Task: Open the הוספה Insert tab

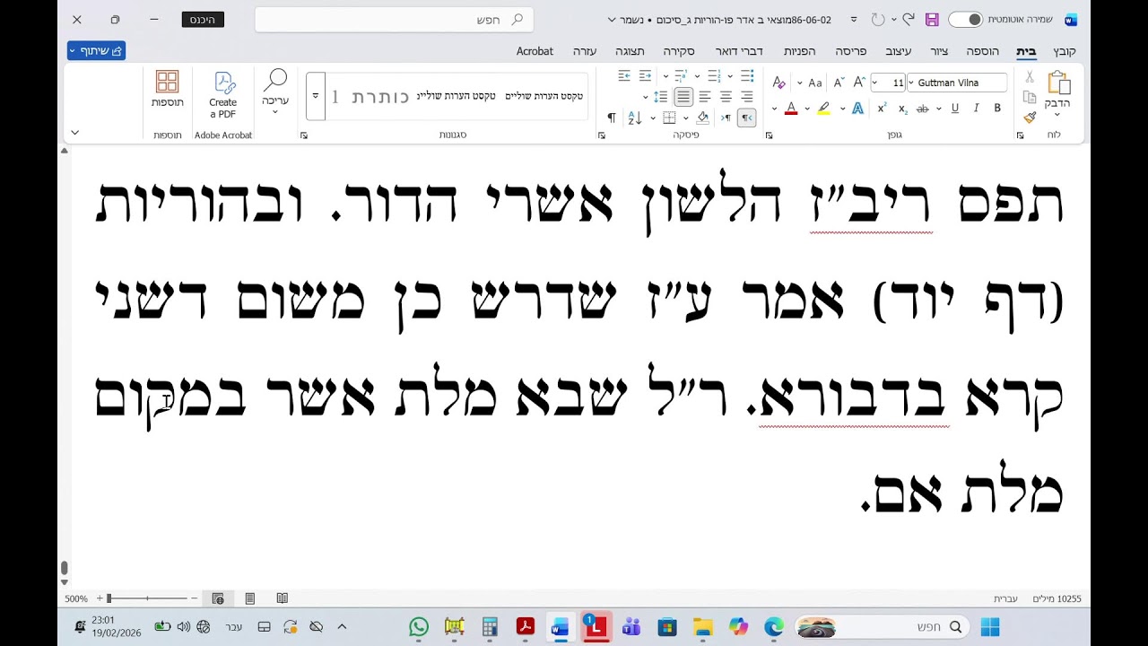Action: pos(983,51)
